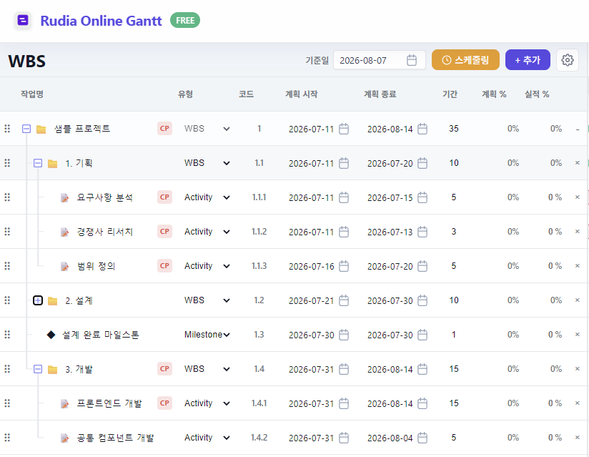Click drag handle of 설계 완료 마일스톤 row
This screenshot has width=589, height=457.
[x=7, y=335]
